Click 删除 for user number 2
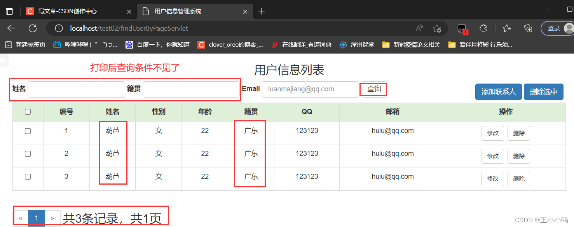This screenshot has width=574, height=227. (x=519, y=156)
